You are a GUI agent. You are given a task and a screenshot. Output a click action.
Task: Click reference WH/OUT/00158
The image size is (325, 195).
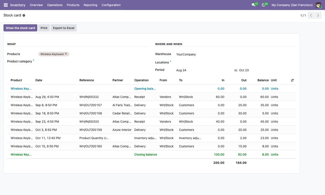click(x=91, y=113)
